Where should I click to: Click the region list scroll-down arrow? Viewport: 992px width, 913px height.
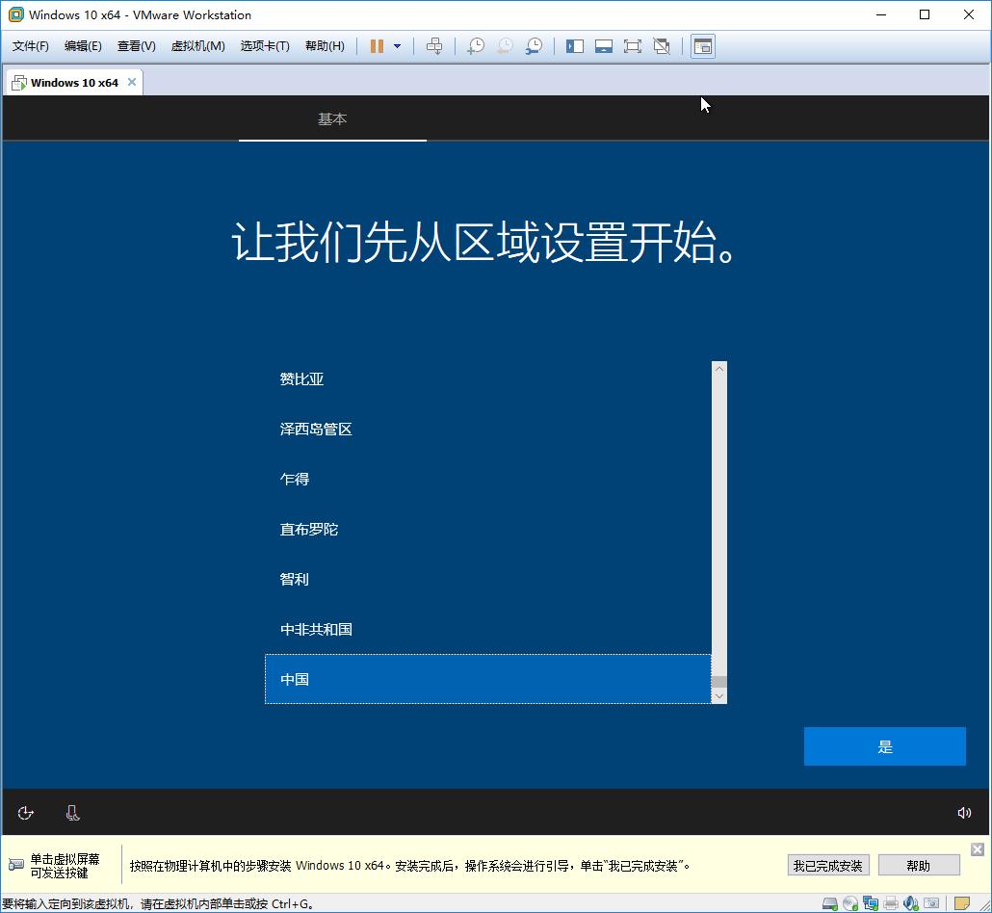click(718, 696)
